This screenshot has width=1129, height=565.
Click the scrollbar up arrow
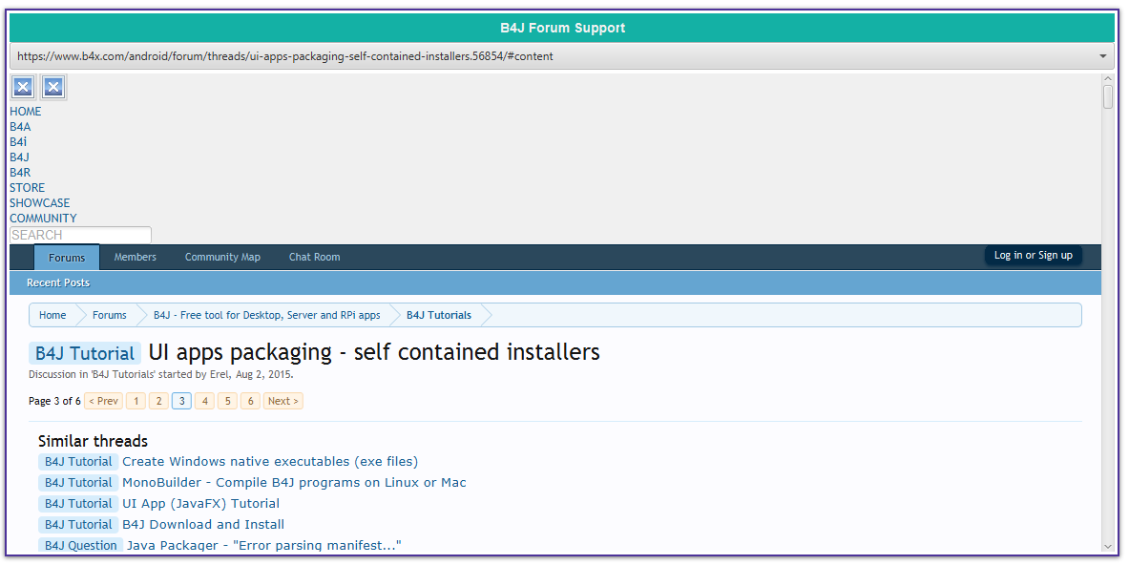[1108, 80]
